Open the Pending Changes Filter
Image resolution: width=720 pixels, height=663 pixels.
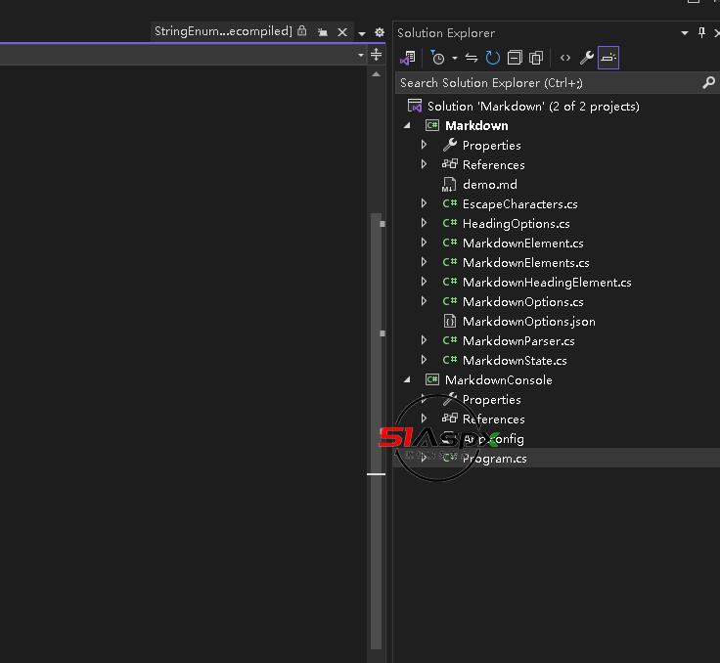coord(437,58)
